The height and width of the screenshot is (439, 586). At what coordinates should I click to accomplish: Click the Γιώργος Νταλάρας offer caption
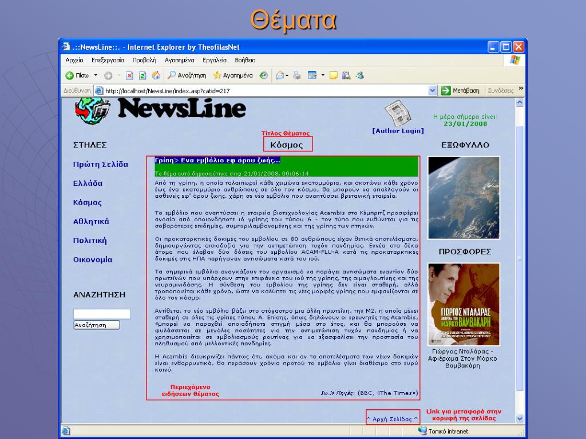tap(462, 358)
